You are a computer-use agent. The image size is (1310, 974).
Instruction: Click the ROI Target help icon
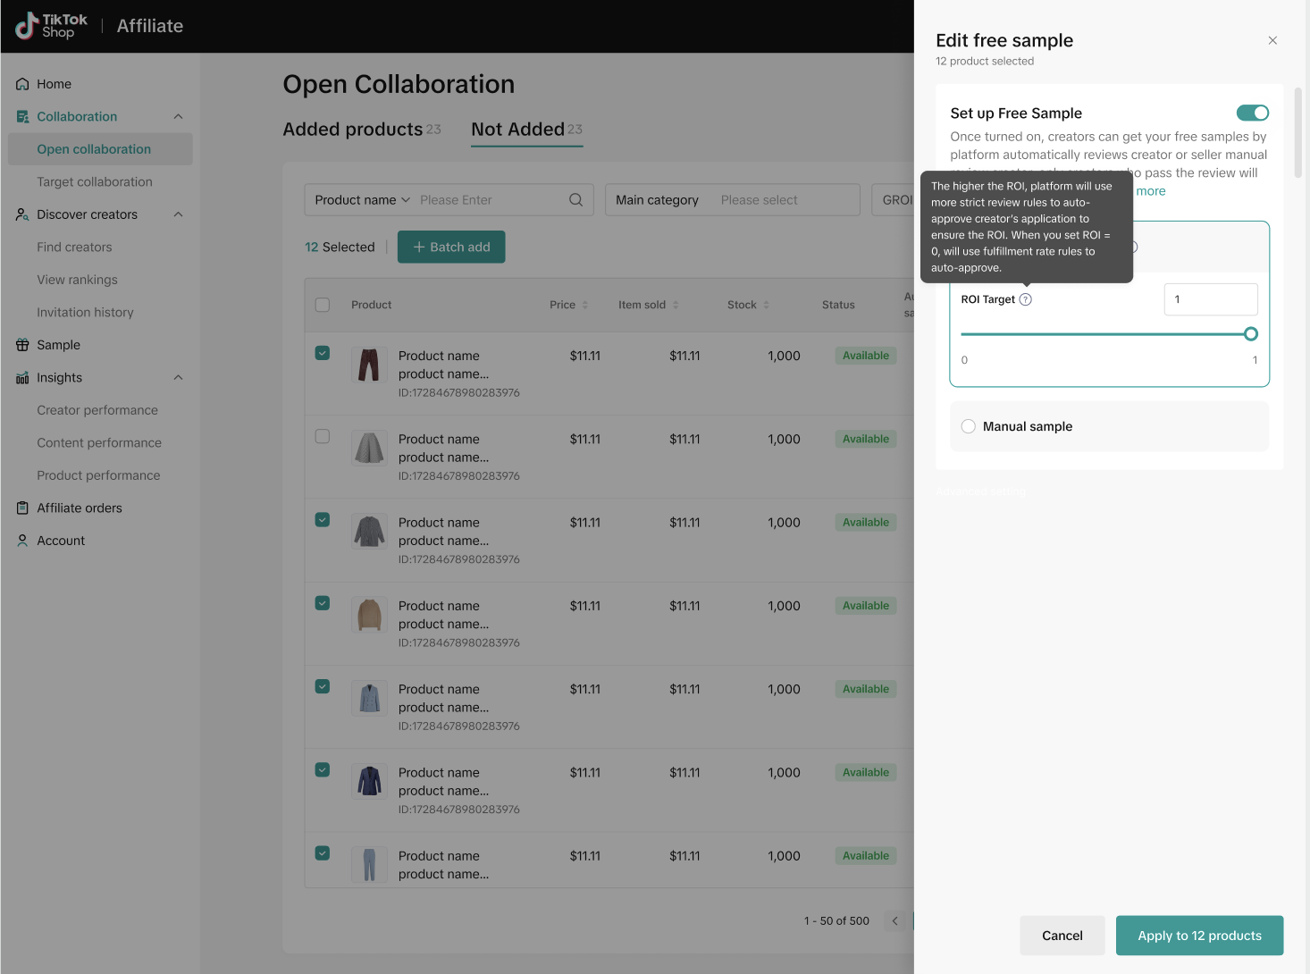1026,300
